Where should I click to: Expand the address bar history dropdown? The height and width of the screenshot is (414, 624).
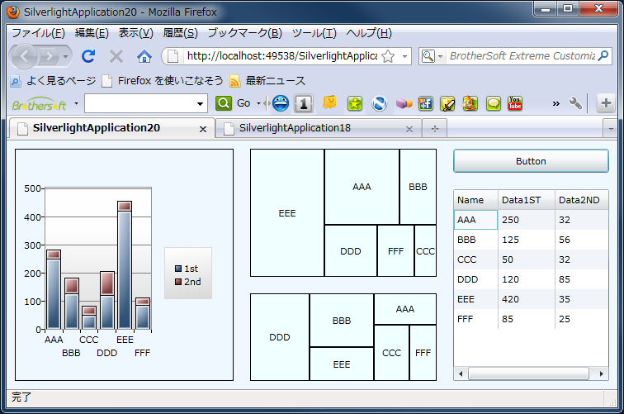404,56
